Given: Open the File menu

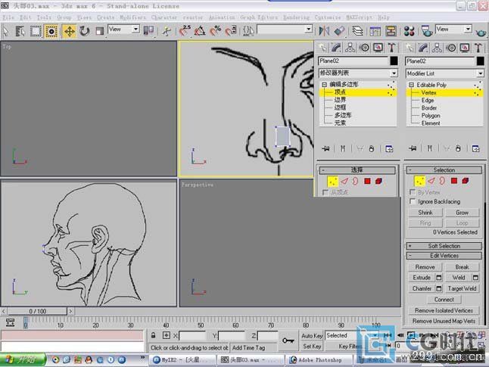Looking at the screenshot, I should pos(8,17).
